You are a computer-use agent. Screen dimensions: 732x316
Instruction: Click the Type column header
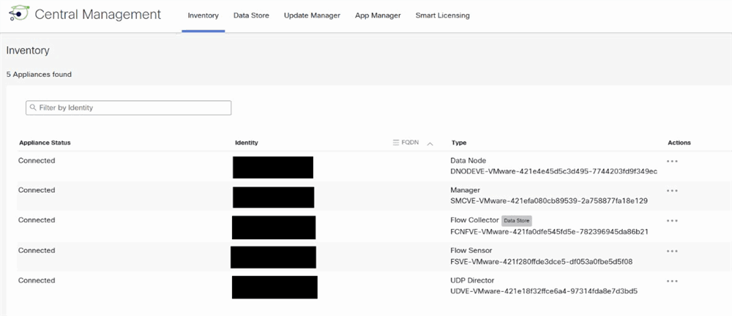459,143
